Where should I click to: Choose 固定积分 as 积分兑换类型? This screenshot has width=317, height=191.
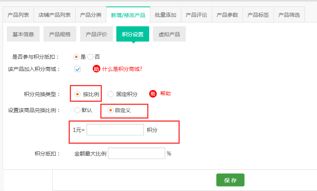pyautogui.click(x=111, y=94)
